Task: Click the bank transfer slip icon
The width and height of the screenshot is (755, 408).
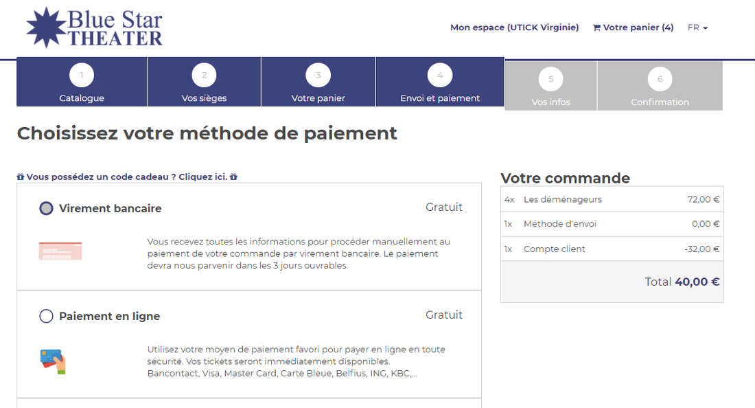Action: (60, 251)
